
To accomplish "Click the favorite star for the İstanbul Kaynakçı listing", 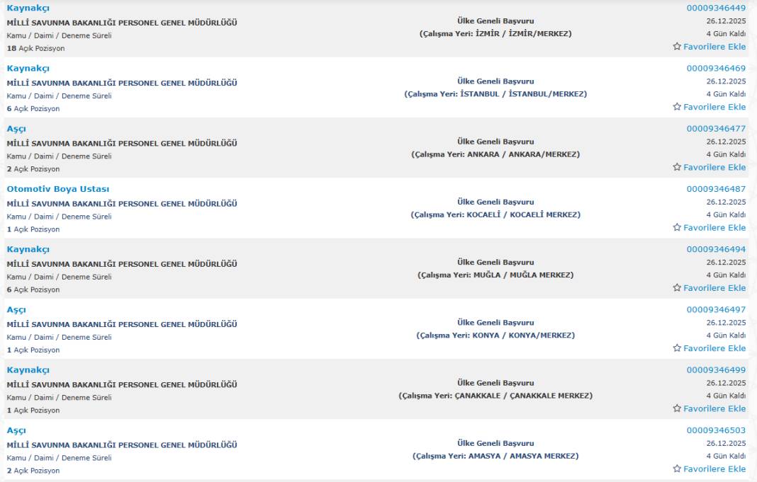I will click(x=677, y=107).
